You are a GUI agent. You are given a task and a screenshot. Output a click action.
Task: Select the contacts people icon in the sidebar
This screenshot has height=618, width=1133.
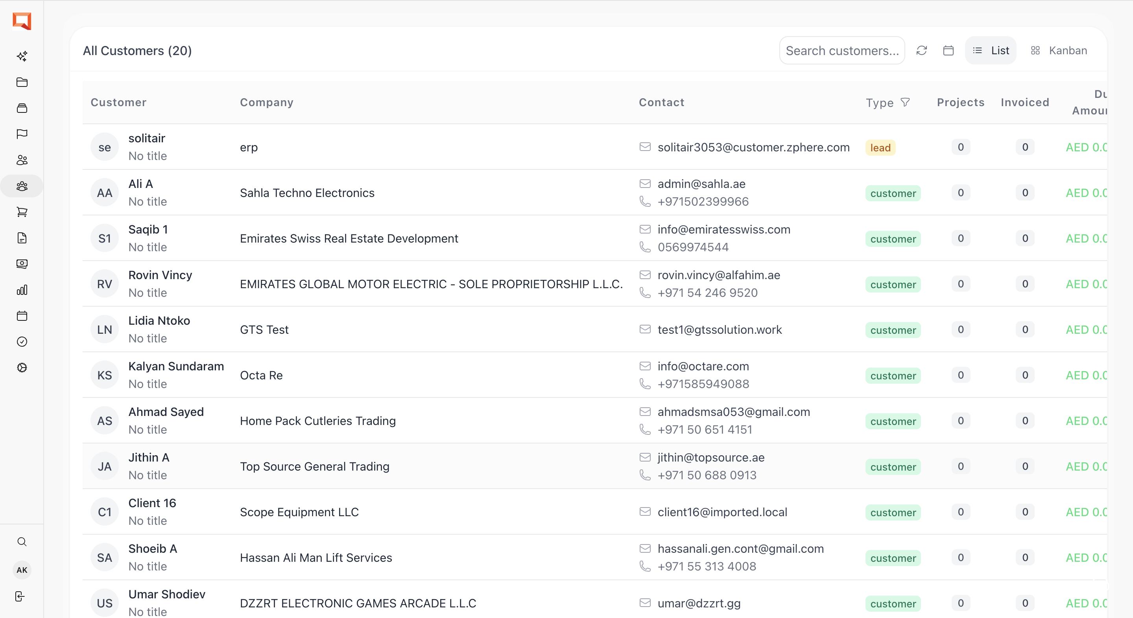pyautogui.click(x=22, y=160)
